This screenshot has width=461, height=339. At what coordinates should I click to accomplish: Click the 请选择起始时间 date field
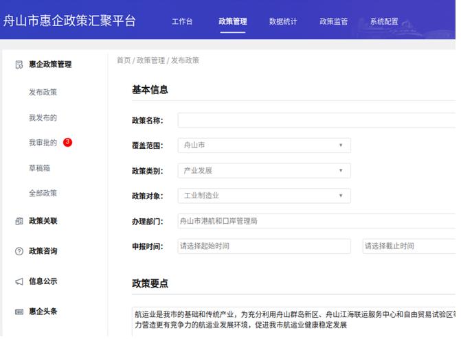[264, 246]
